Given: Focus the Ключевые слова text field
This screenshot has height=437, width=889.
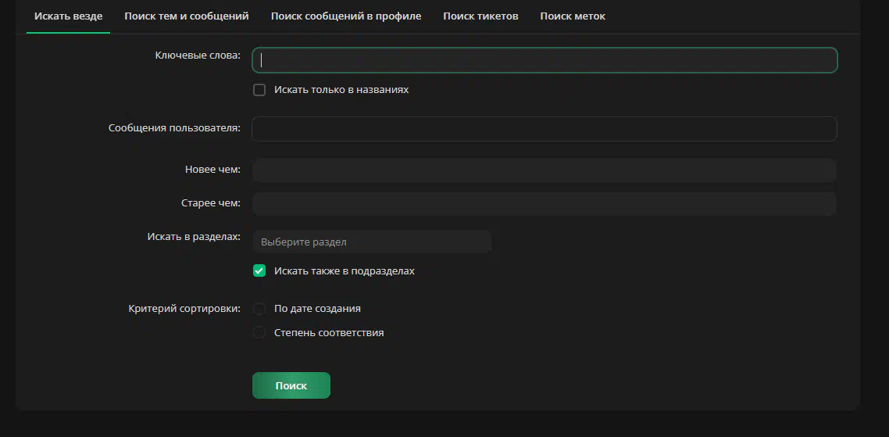Looking at the screenshot, I should (x=544, y=60).
